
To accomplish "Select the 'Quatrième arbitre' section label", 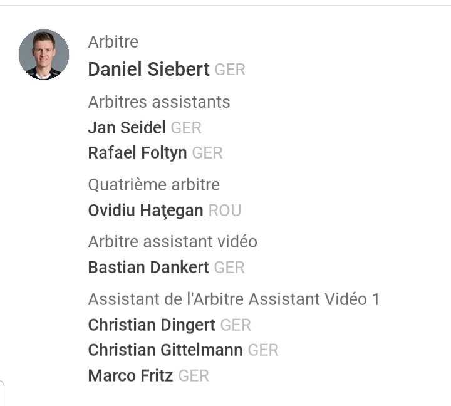I will coord(154,185).
